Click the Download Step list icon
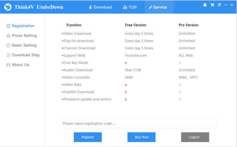This screenshot has width=237, height=147. coord(8,55)
